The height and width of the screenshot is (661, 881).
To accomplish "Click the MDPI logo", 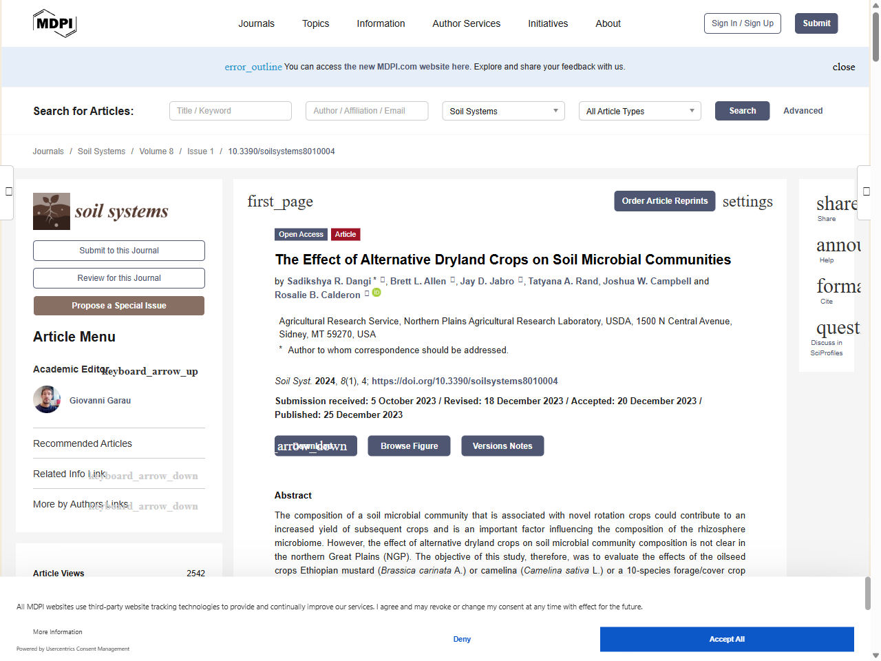I will (54, 23).
